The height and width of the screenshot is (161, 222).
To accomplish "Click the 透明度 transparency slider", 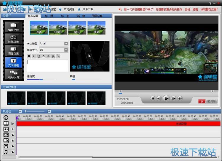I will (x=41, y=80).
